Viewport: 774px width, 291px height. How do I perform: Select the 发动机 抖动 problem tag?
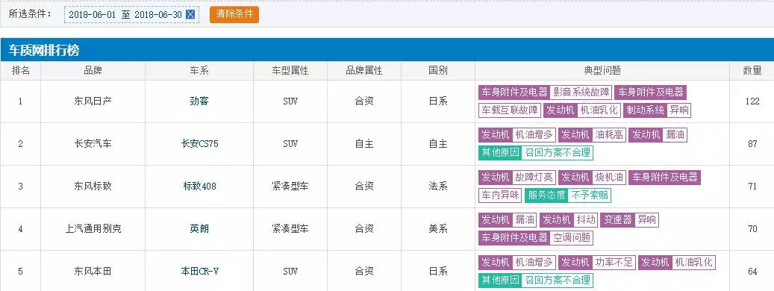[569, 219]
